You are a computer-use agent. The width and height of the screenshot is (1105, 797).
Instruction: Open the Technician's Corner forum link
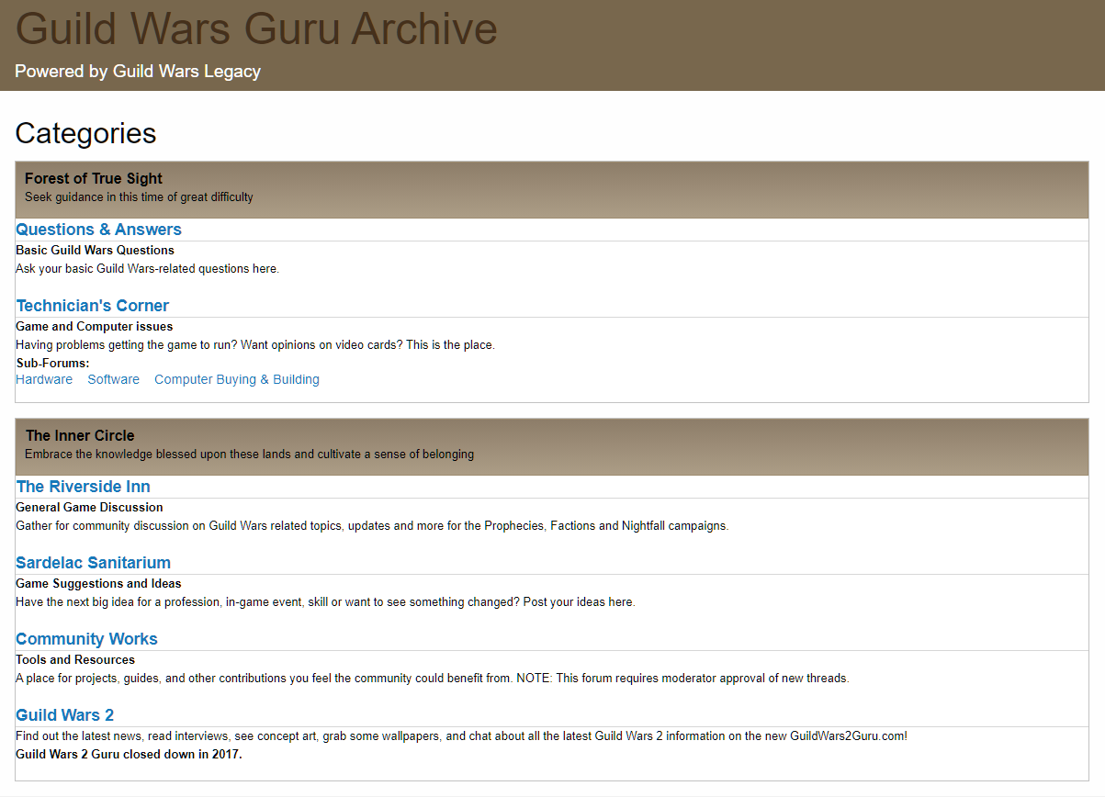click(x=92, y=306)
